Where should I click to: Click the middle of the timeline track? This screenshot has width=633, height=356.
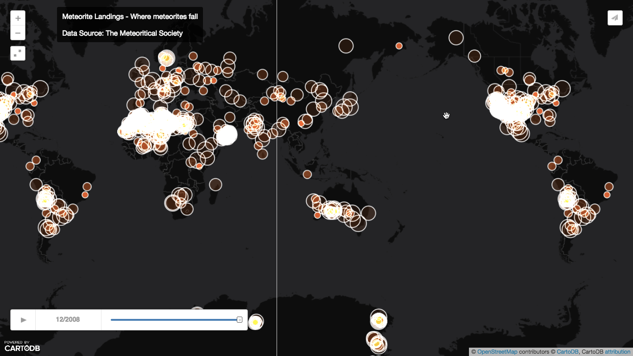coord(175,320)
